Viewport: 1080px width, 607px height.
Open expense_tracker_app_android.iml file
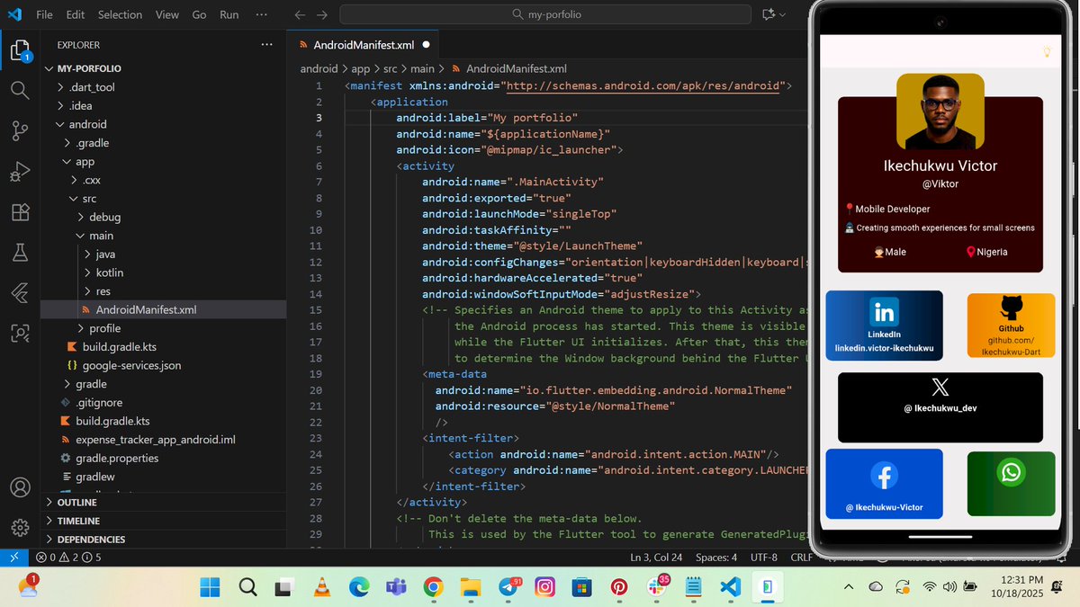coord(164,440)
